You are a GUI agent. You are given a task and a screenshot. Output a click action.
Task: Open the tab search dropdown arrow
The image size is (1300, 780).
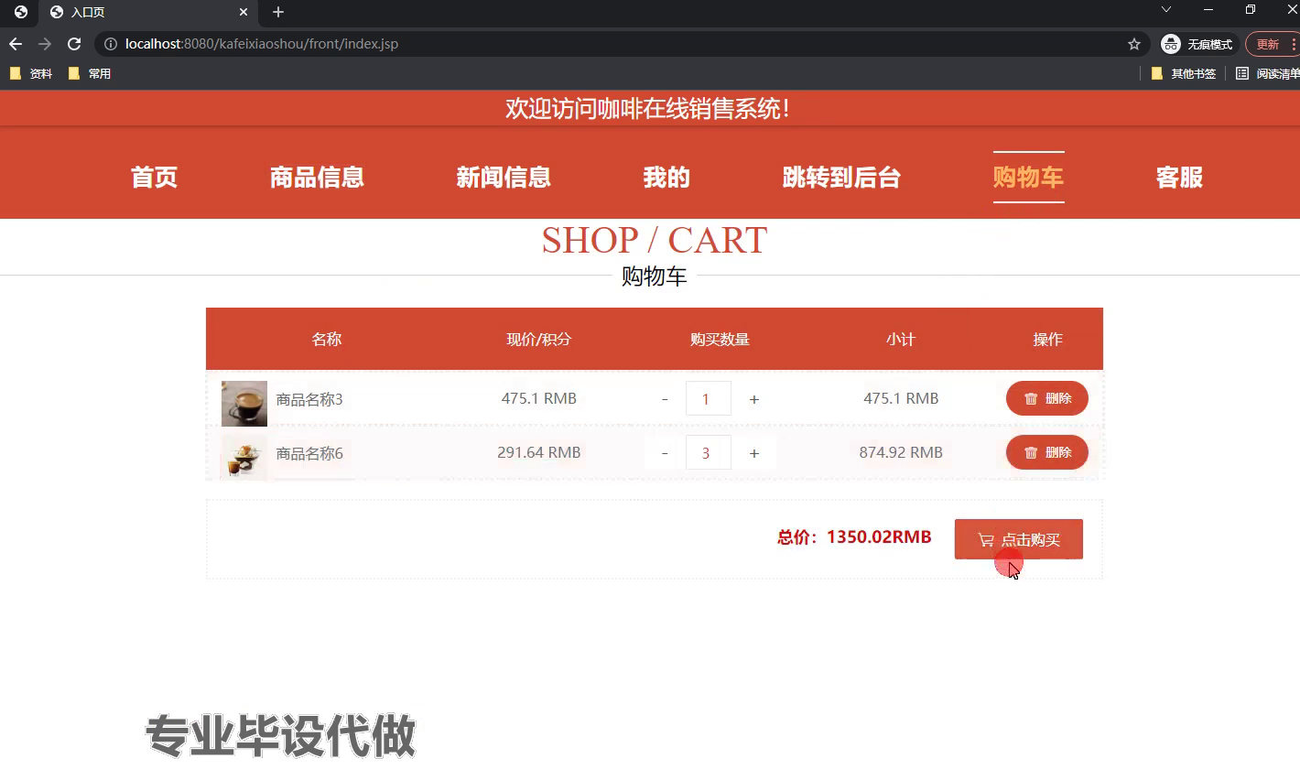1165,9
